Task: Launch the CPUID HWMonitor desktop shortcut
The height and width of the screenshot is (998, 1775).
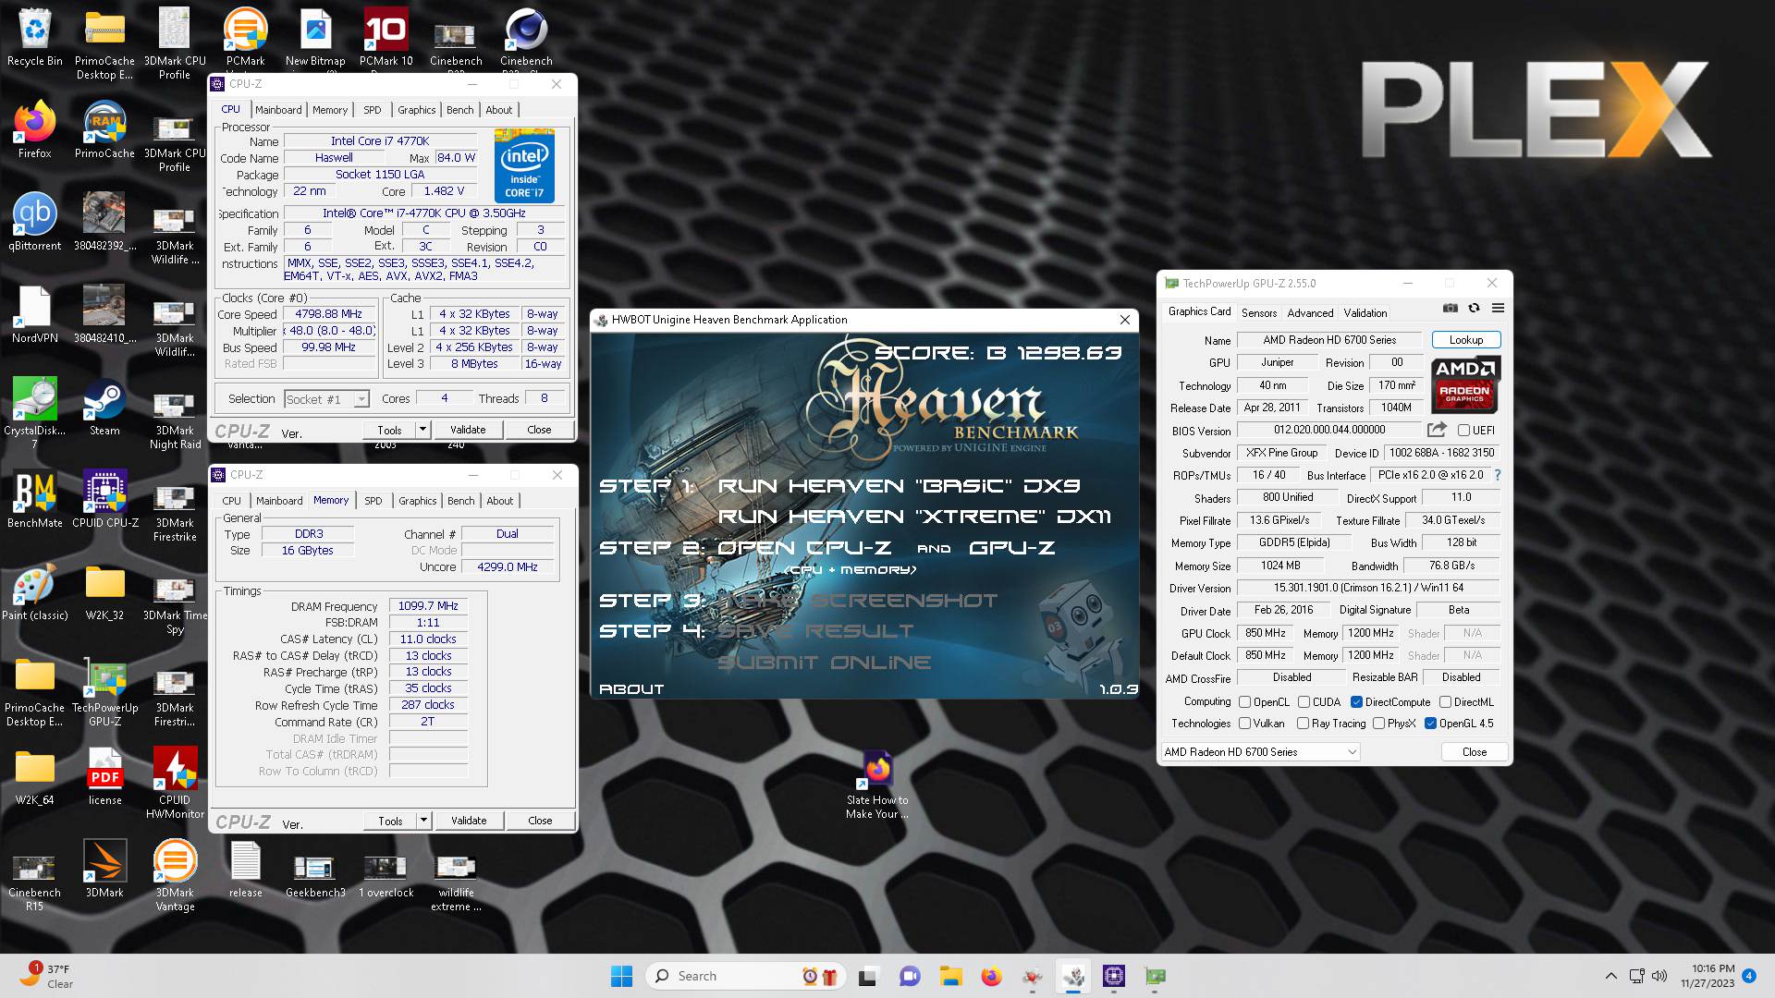Action: pos(175,784)
